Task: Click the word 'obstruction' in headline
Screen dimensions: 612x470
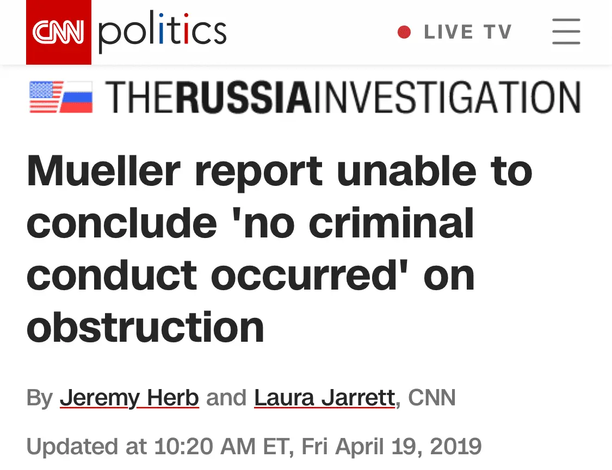Action: [145, 327]
